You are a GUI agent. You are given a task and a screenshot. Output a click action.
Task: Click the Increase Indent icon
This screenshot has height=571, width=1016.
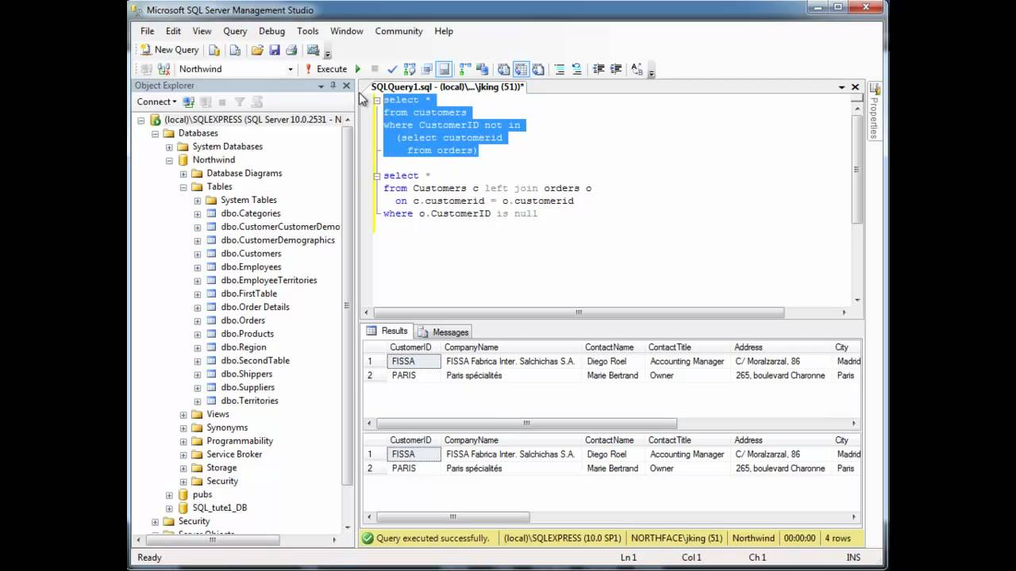(x=616, y=69)
